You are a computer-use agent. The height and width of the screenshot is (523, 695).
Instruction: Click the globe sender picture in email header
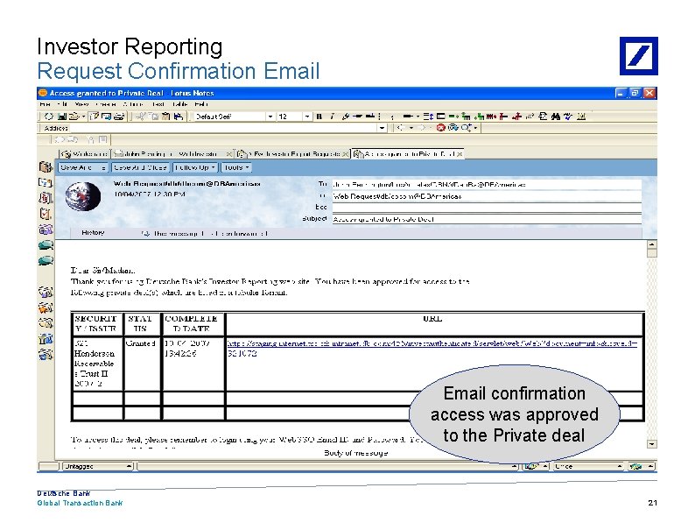83,196
